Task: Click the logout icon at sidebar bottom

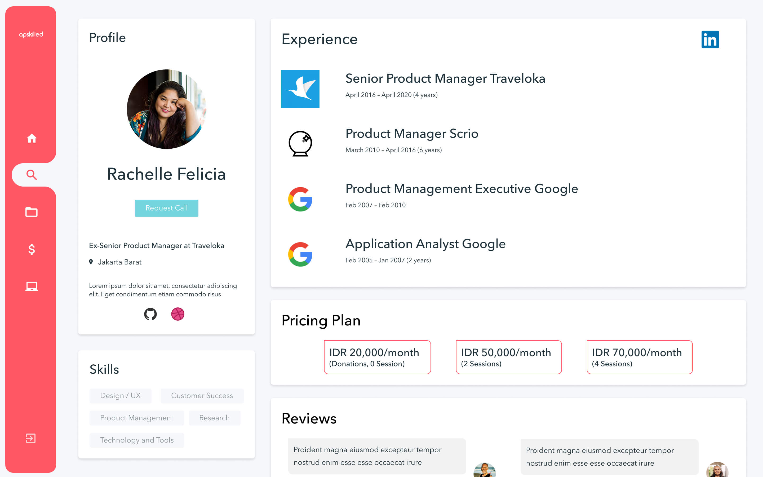Action: coord(30,438)
